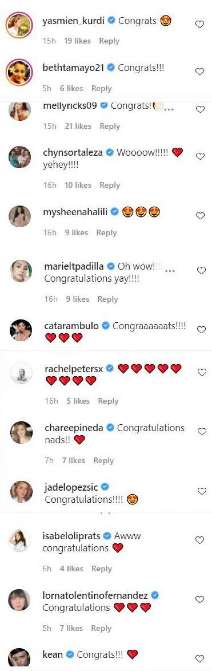Open the kean username profile link
212x671 pixels.
52,654
